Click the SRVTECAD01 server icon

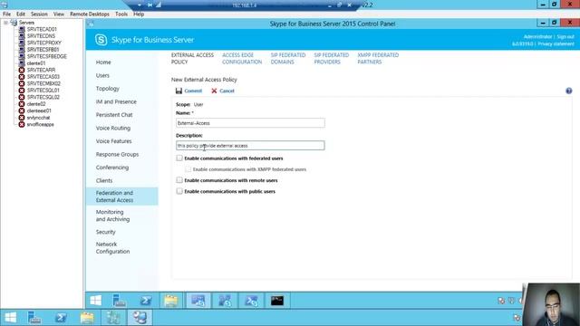tap(22, 29)
